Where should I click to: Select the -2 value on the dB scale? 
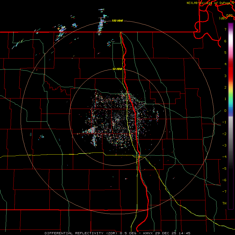tap(224, 134)
